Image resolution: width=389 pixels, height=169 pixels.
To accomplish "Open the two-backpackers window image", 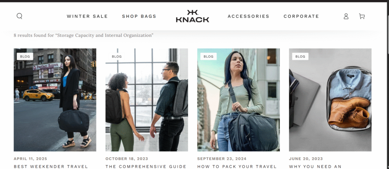I will (x=147, y=100).
